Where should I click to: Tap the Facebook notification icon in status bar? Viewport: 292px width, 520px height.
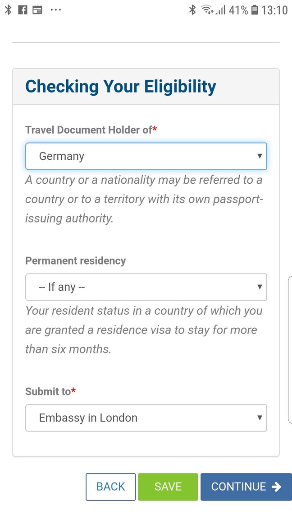tap(23, 10)
